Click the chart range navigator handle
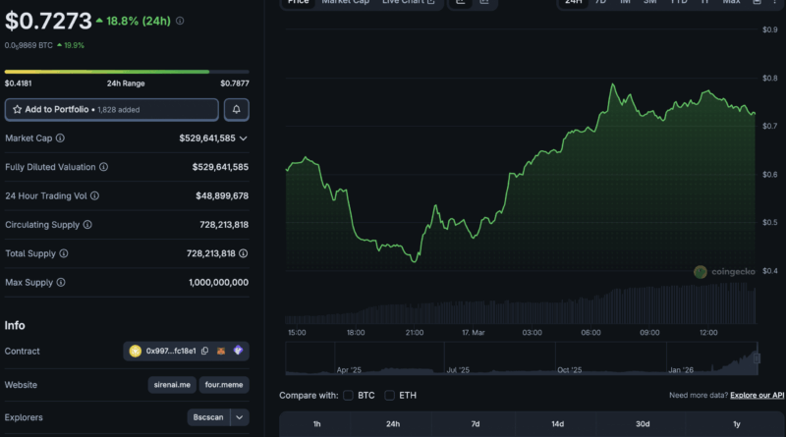 click(756, 359)
